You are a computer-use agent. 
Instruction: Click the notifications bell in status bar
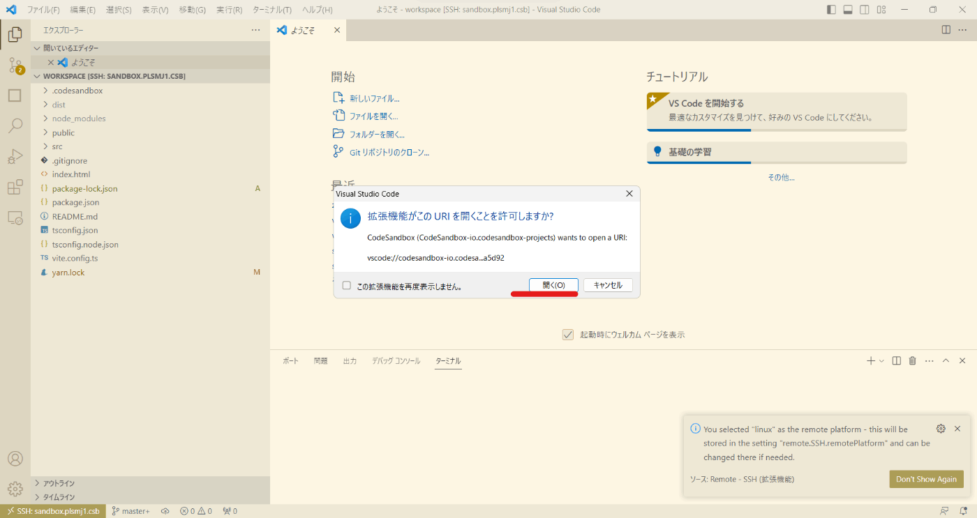point(964,511)
